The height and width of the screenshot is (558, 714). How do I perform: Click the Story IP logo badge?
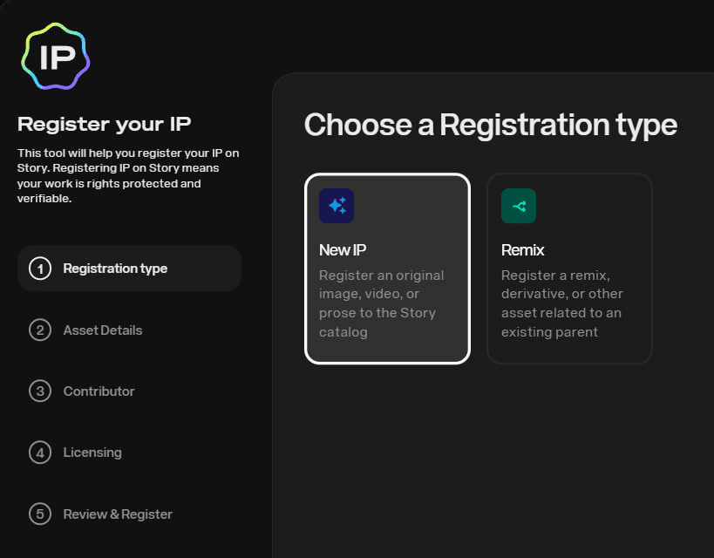click(x=56, y=57)
